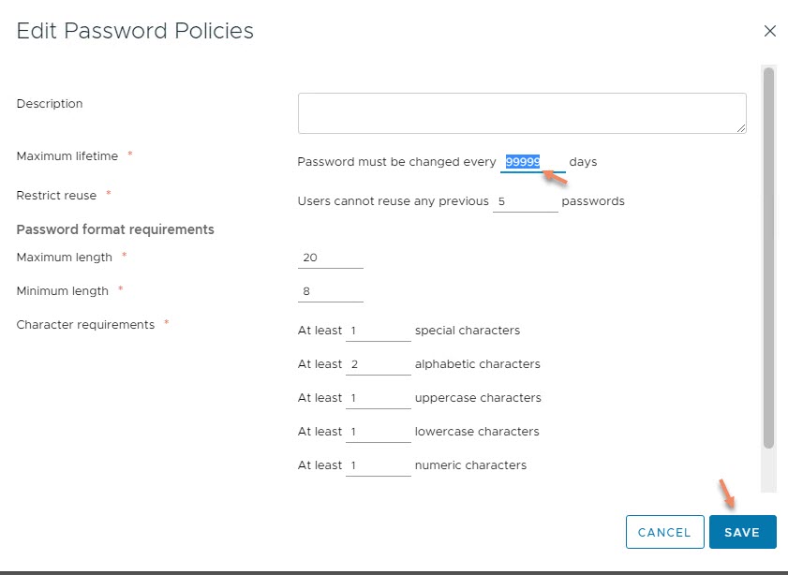Edit the numeric characters count field
Image resolution: width=788 pixels, height=575 pixels.
click(378, 465)
